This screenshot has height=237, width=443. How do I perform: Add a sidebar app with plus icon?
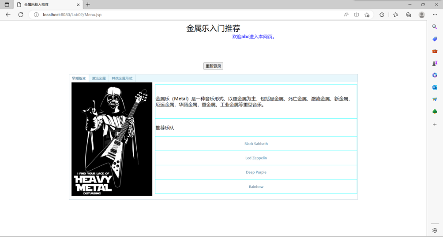(x=435, y=124)
